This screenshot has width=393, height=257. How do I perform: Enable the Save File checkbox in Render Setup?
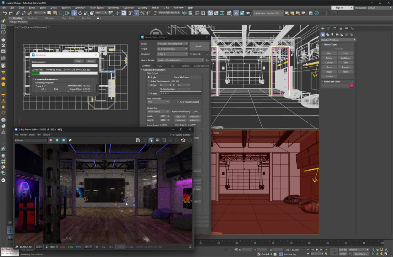pyautogui.click(x=191, y=55)
